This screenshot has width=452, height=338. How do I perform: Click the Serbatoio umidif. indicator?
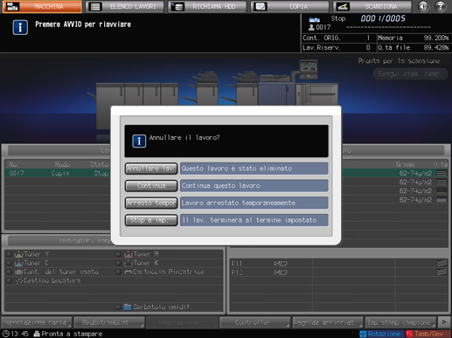[155, 307]
